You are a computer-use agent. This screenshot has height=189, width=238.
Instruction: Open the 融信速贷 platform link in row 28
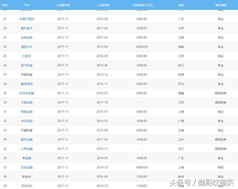coord(26,84)
